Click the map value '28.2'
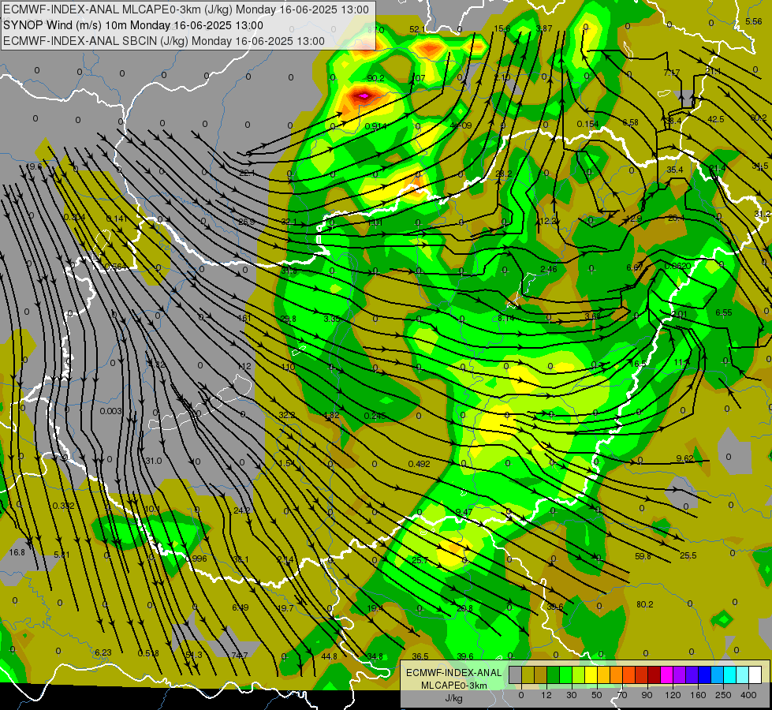 click(504, 174)
